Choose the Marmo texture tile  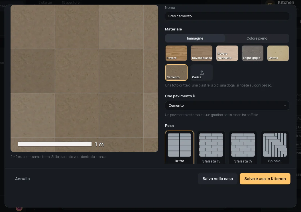click(278, 53)
